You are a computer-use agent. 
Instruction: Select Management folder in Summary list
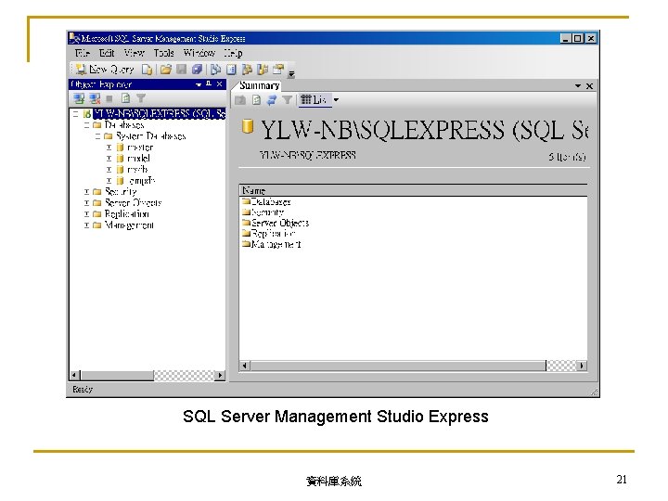(272, 244)
